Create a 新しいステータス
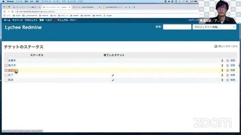This screenshot has height=135, width=241. [226, 46]
